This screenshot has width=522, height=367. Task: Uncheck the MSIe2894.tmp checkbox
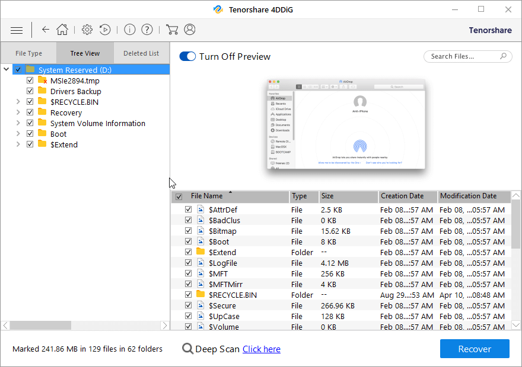click(x=30, y=81)
